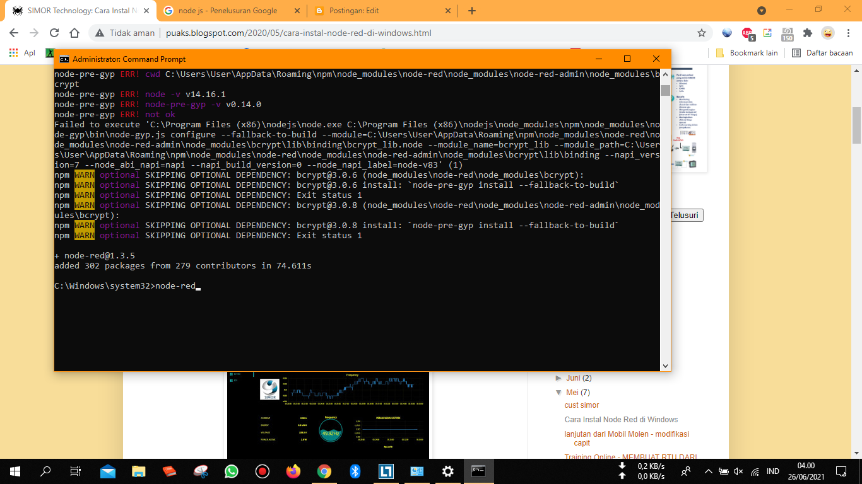The width and height of the screenshot is (862, 484).
Task: Click the Command Prompt title bar icon
Action: pyautogui.click(x=64, y=59)
